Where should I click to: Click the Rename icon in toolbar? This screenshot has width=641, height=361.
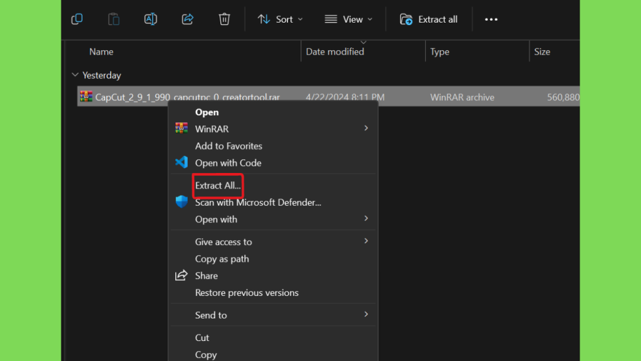click(x=150, y=19)
